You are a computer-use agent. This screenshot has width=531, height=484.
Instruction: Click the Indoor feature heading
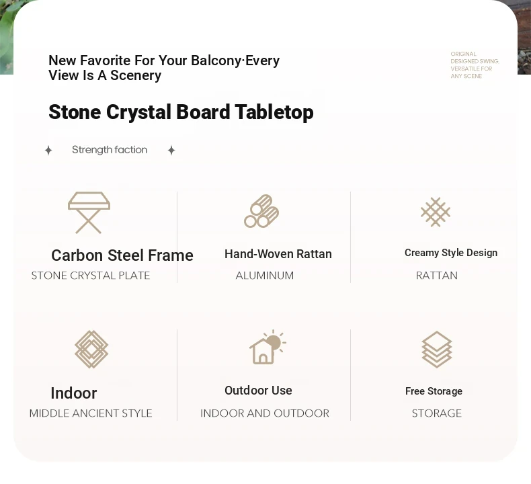point(74,393)
